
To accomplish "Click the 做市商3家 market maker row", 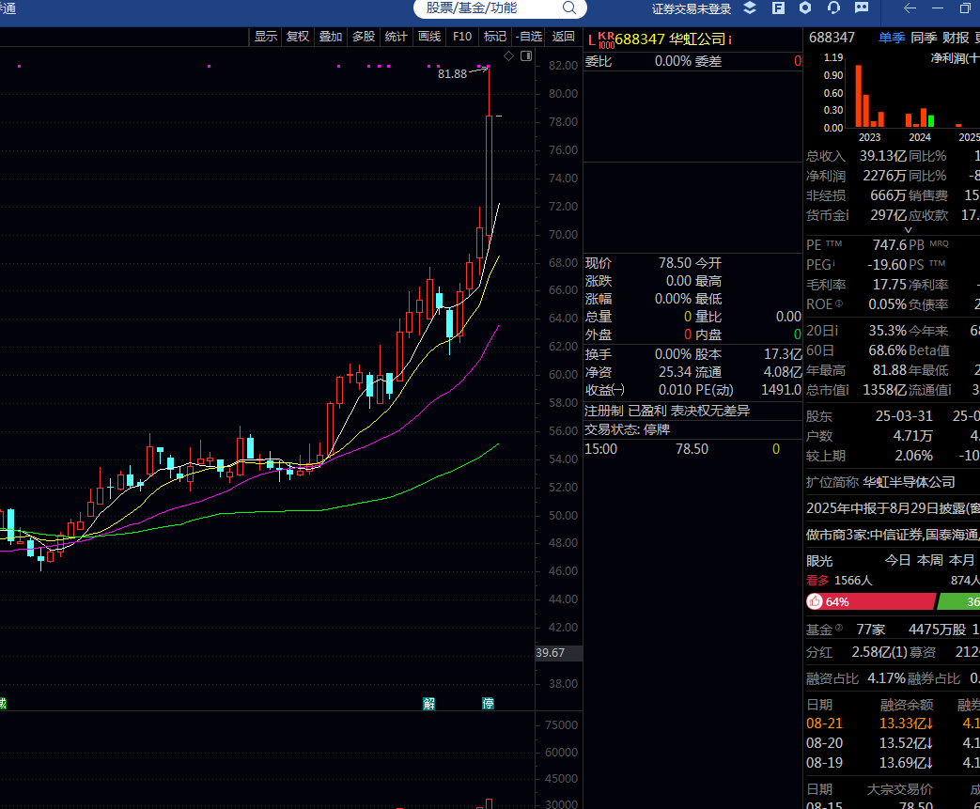I will click(x=894, y=535).
